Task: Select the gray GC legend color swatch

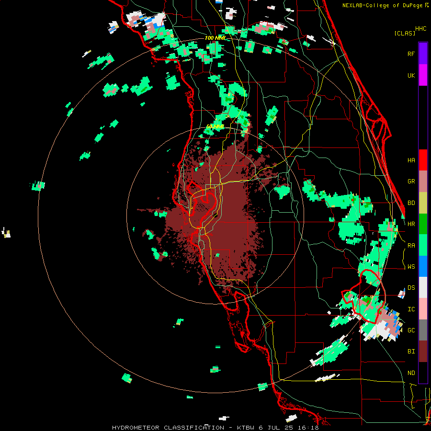Action: [x=423, y=330]
